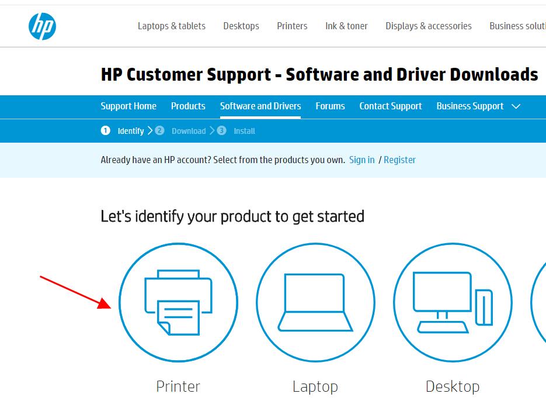Expand the chevron after Business Support

[516, 106]
